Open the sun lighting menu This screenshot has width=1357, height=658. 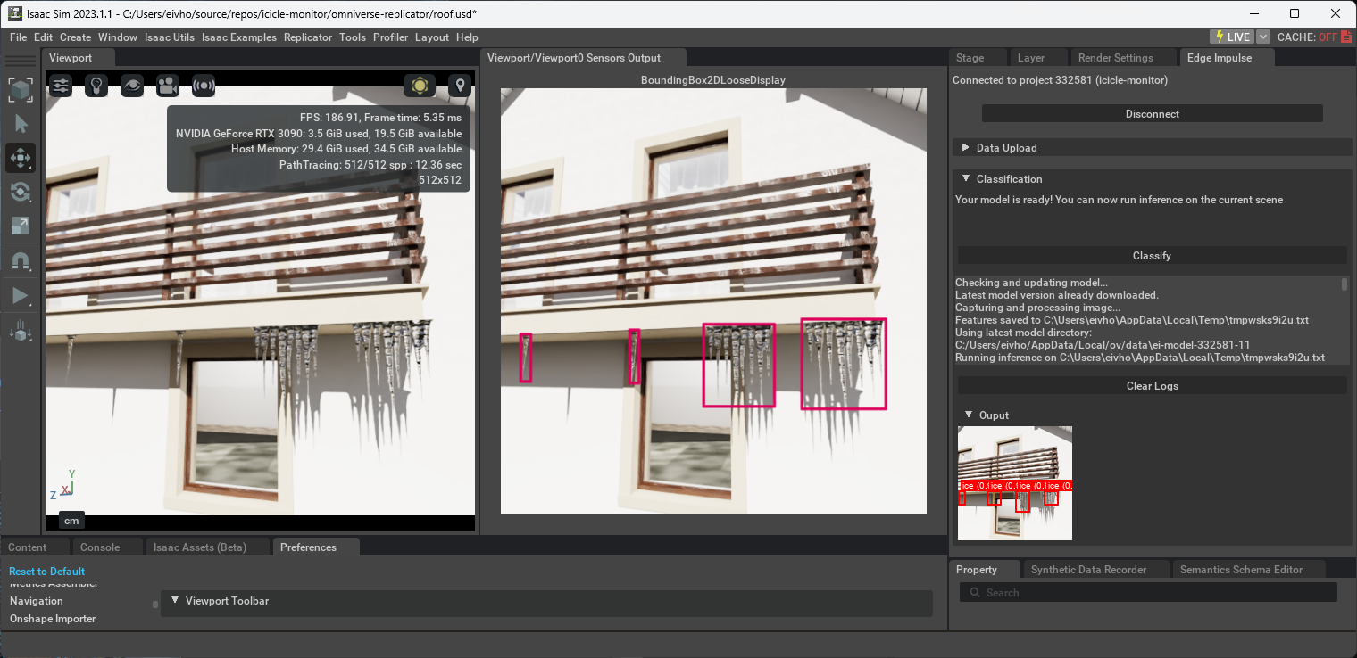click(420, 86)
